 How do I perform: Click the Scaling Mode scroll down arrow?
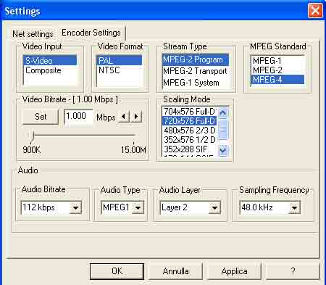[223, 150]
